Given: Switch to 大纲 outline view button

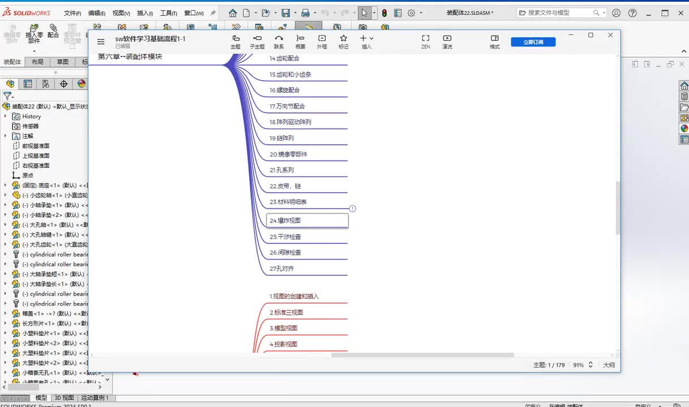Looking at the screenshot, I should 609,365.
